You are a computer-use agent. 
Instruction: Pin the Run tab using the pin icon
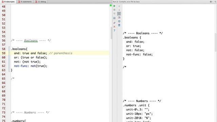tap(114, 23)
